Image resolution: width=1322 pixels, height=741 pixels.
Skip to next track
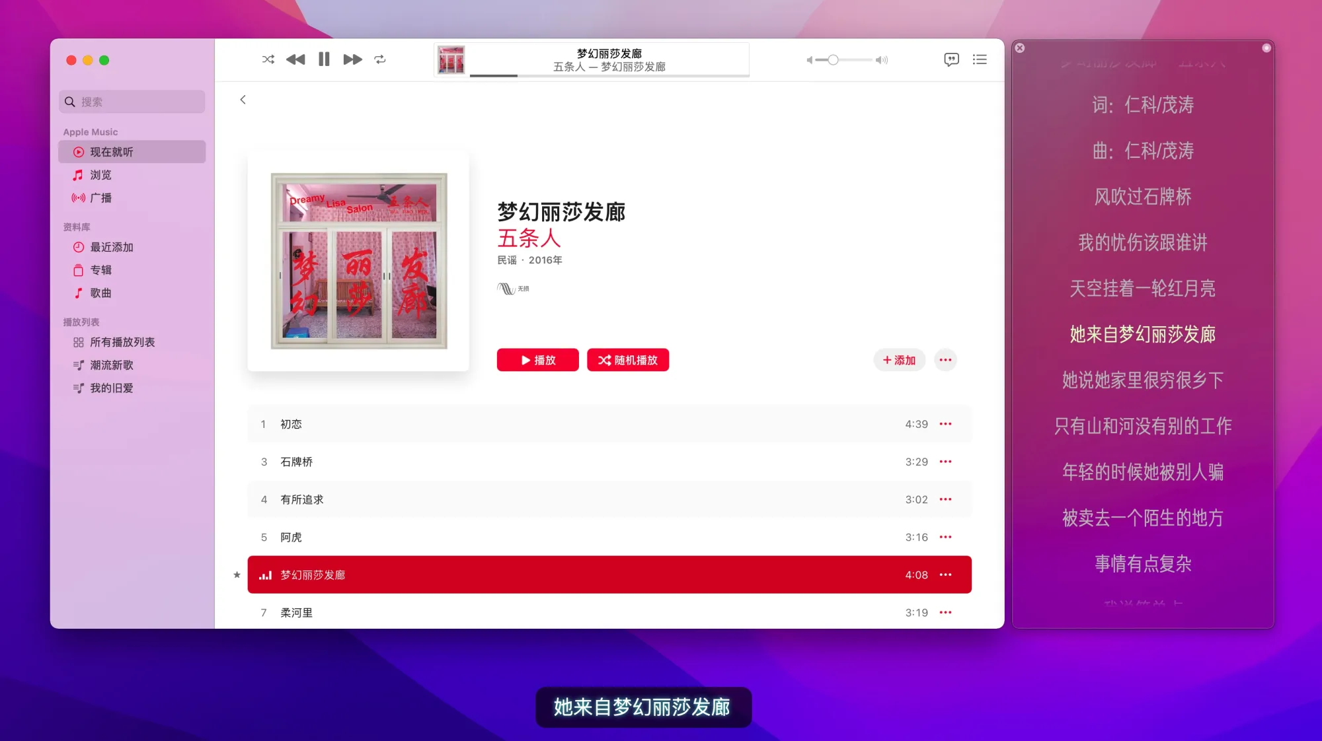tap(352, 59)
